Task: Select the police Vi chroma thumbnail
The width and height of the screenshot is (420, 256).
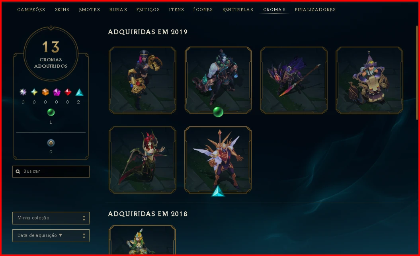Action: (x=143, y=80)
